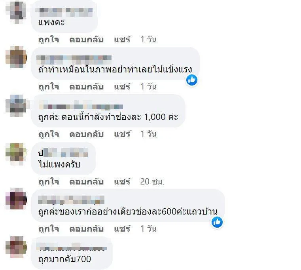This screenshot has height=270, width=301.
Task: Like the ไม่แพงครับ comment
Action: point(49,182)
